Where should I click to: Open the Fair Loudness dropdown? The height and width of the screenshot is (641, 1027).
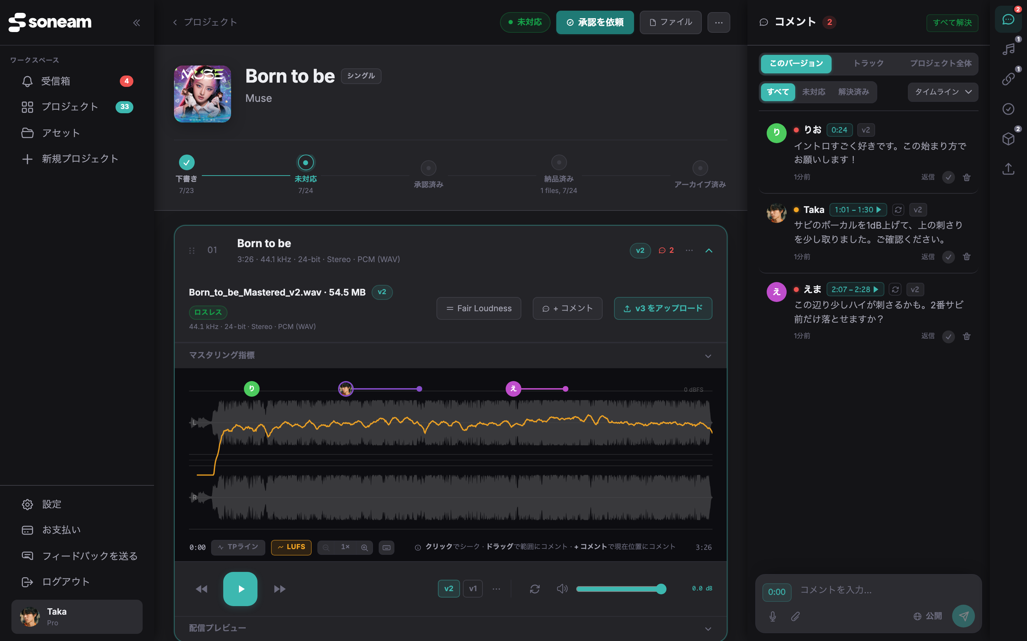(x=479, y=308)
